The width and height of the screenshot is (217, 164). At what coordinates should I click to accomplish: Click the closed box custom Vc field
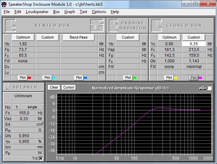point(194,44)
